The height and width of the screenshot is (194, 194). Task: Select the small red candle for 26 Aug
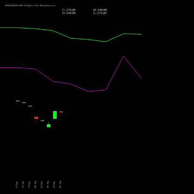61,112
